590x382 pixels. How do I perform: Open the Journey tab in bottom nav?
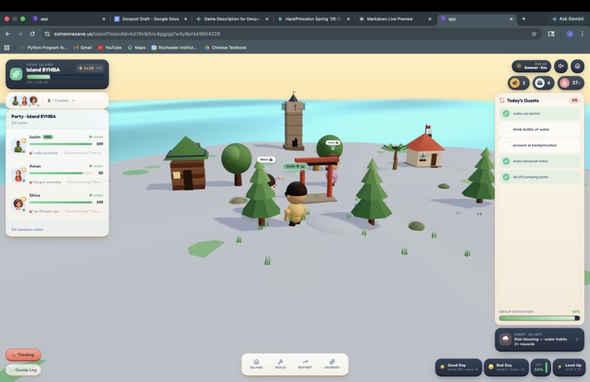(332, 364)
